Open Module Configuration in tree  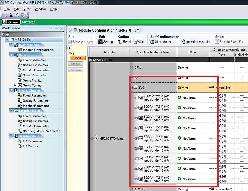point(38,50)
